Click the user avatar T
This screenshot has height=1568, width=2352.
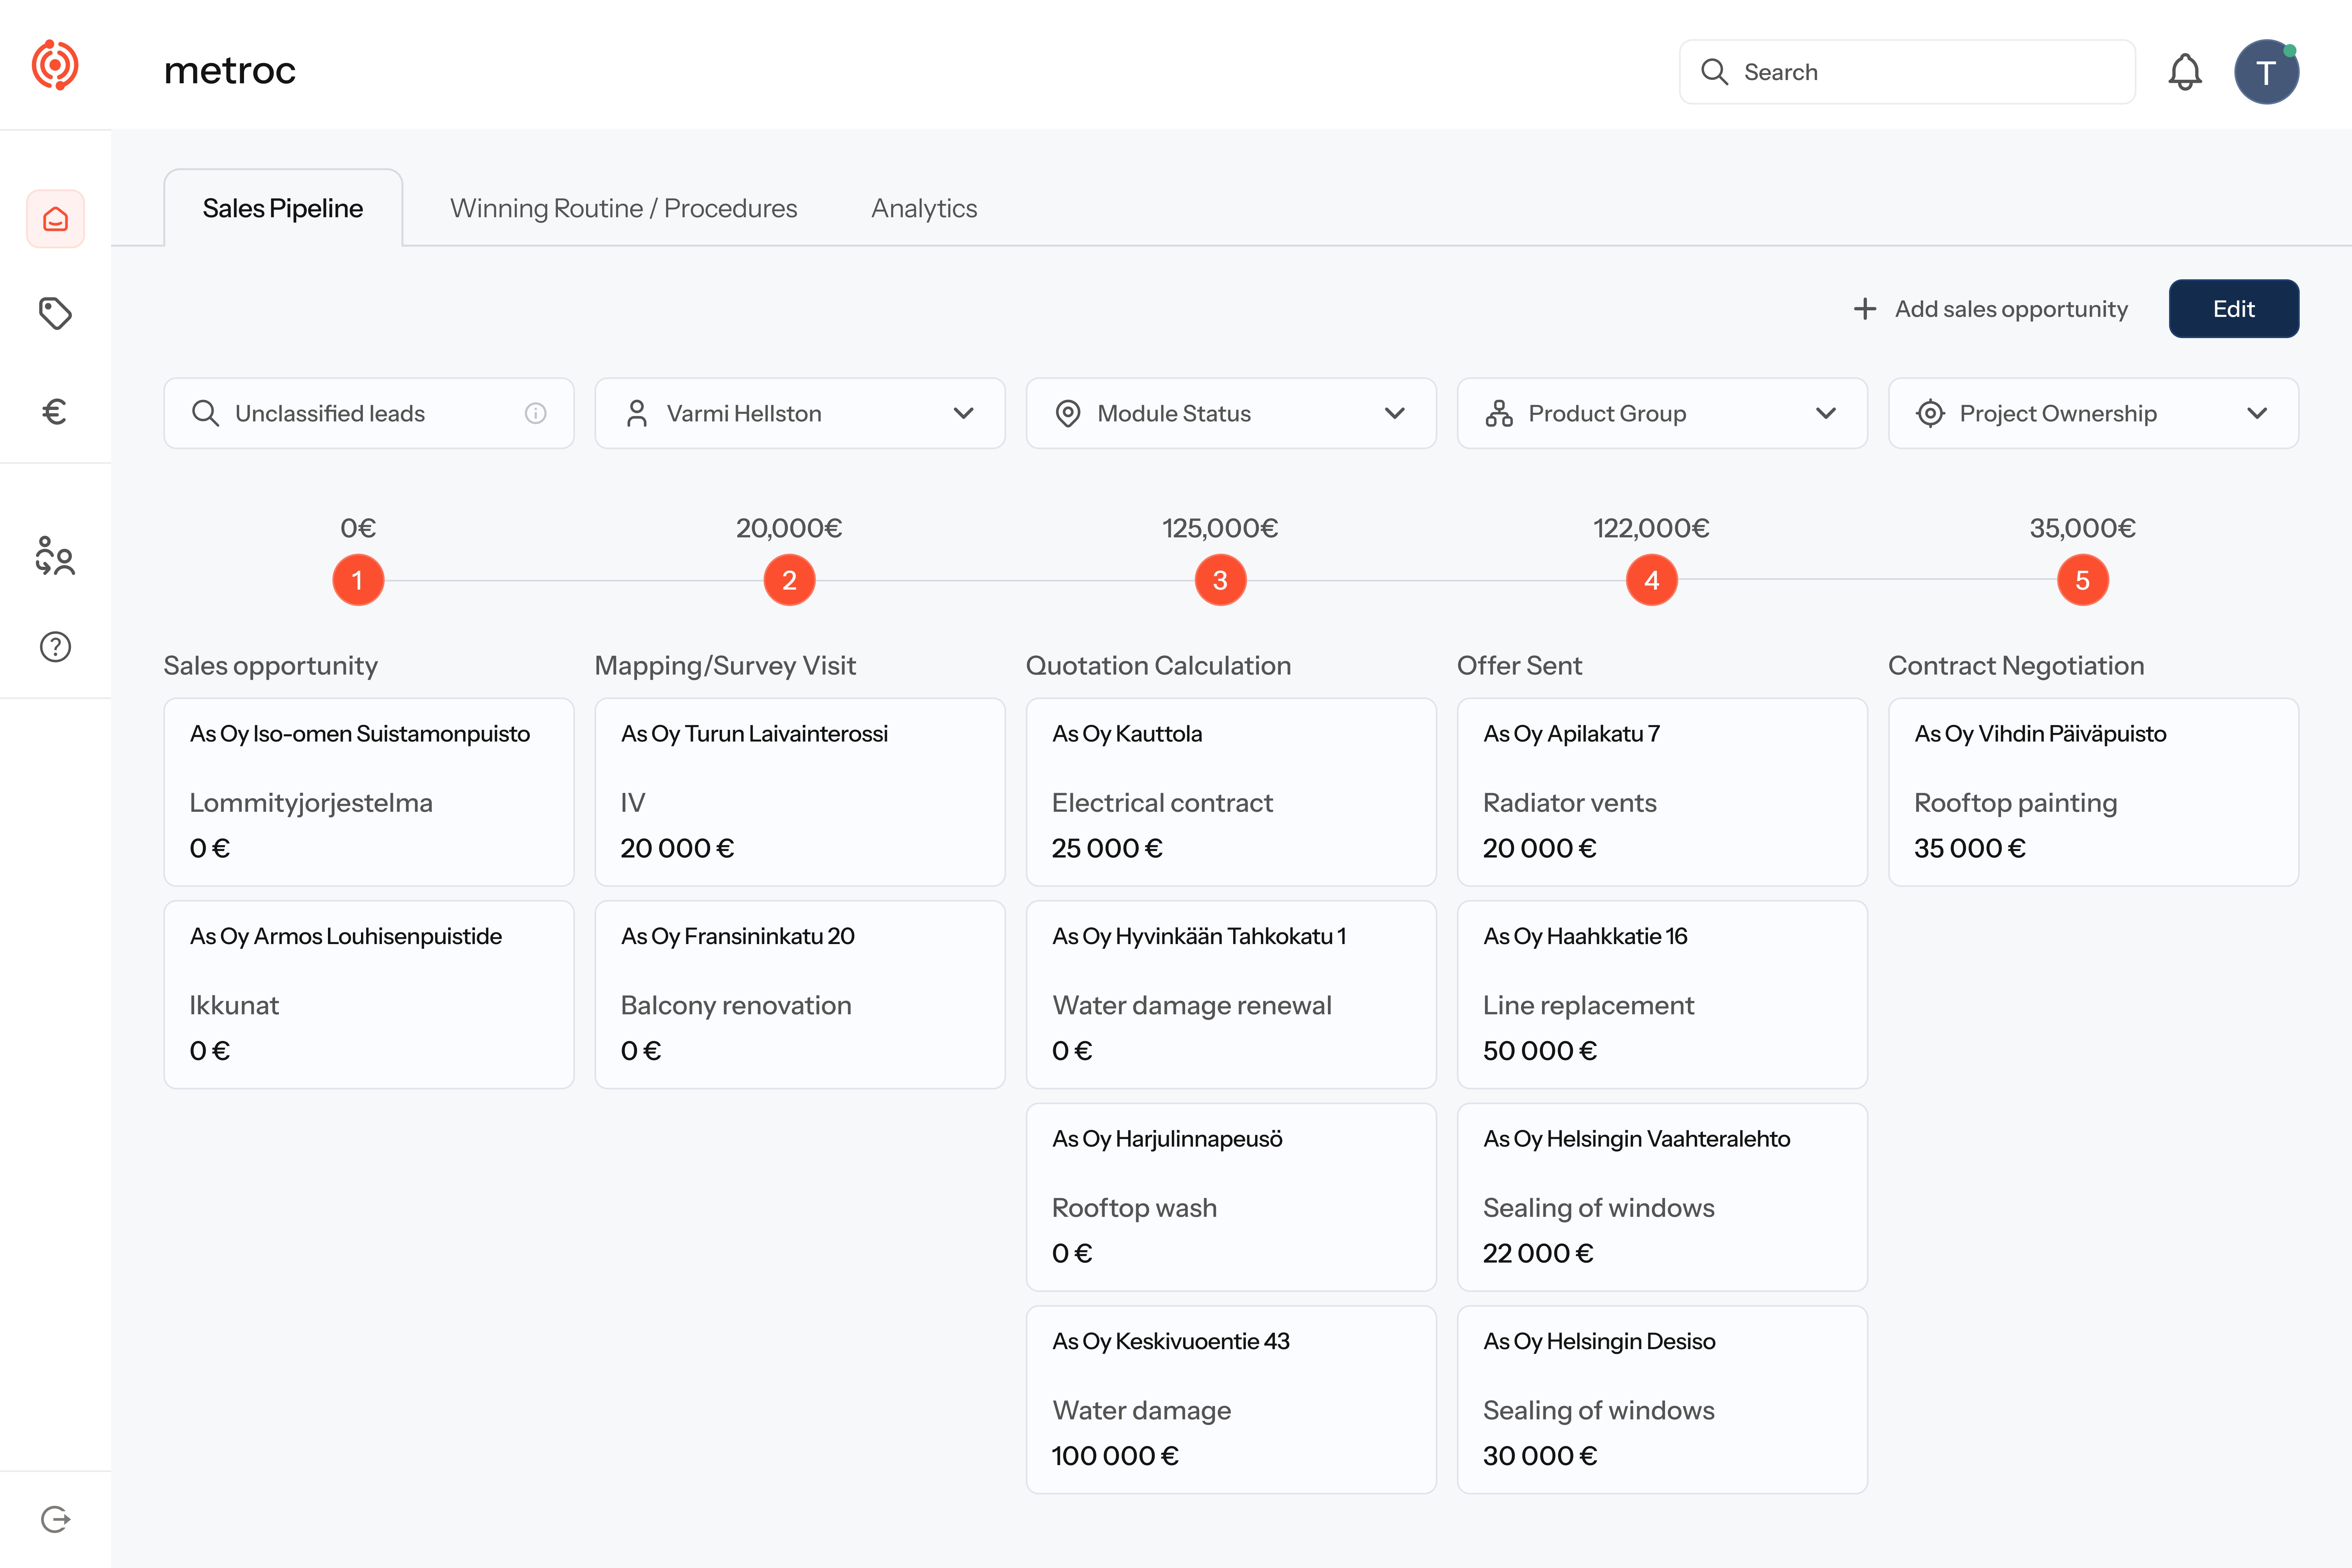pyautogui.click(x=2266, y=72)
